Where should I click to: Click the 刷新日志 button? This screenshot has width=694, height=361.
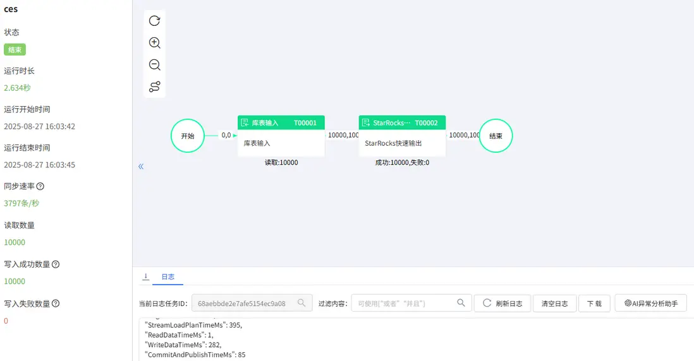click(x=502, y=304)
